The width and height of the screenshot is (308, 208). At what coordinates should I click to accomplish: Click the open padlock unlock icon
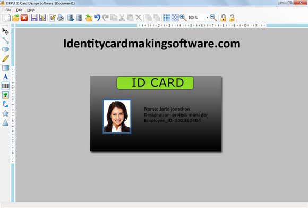(x=232, y=18)
